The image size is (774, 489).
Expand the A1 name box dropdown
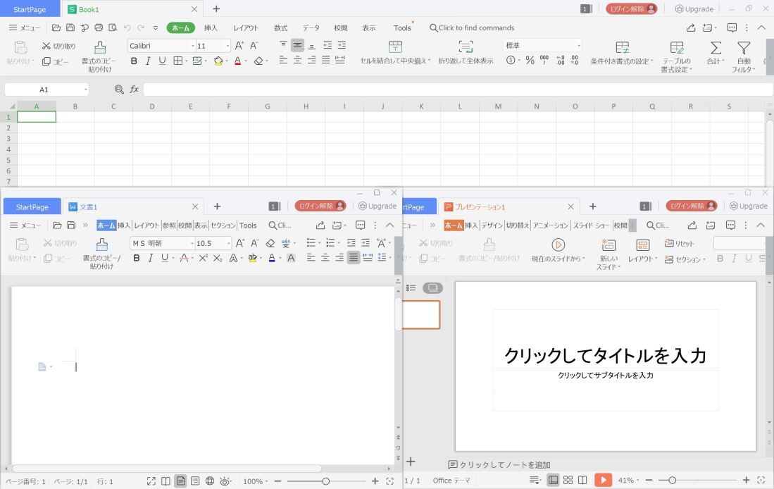pyautogui.click(x=85, y=89)
